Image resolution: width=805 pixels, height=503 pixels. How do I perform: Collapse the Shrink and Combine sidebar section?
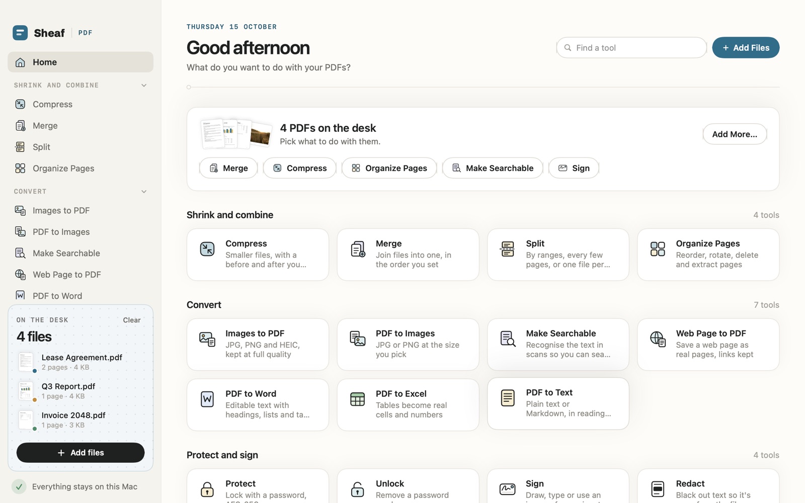click(x=144, y=86)
